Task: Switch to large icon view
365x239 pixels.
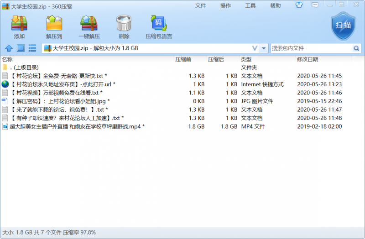Action: 21,48
